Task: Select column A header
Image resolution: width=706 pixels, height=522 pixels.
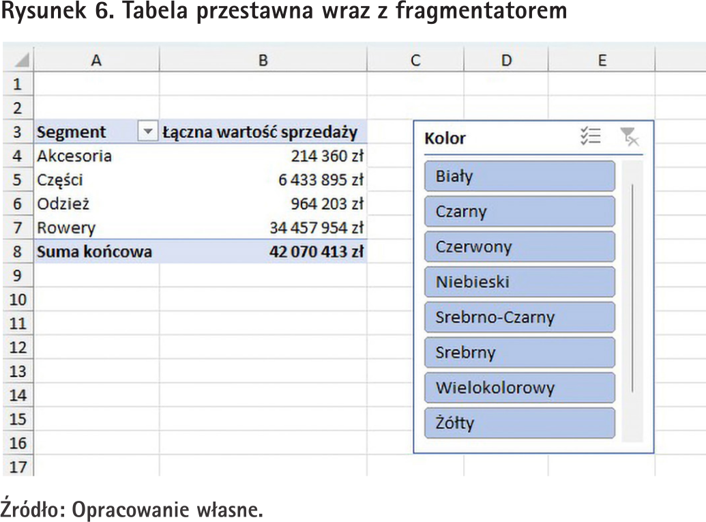Action: click(96, 60)
